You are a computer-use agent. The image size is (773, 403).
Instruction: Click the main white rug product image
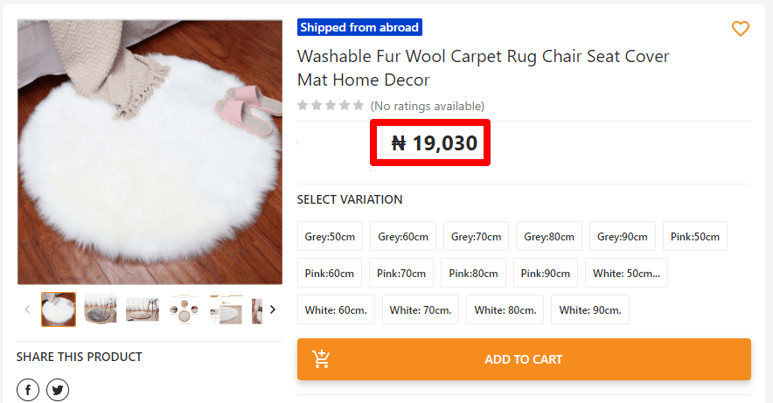pyautogui.click(x=150, y=151)
